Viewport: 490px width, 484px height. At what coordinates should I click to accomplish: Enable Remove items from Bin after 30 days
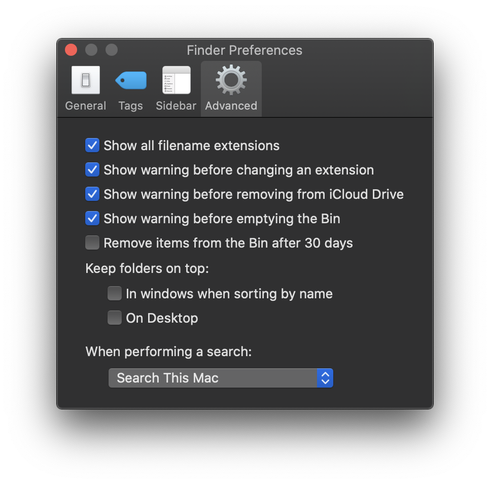92,243
